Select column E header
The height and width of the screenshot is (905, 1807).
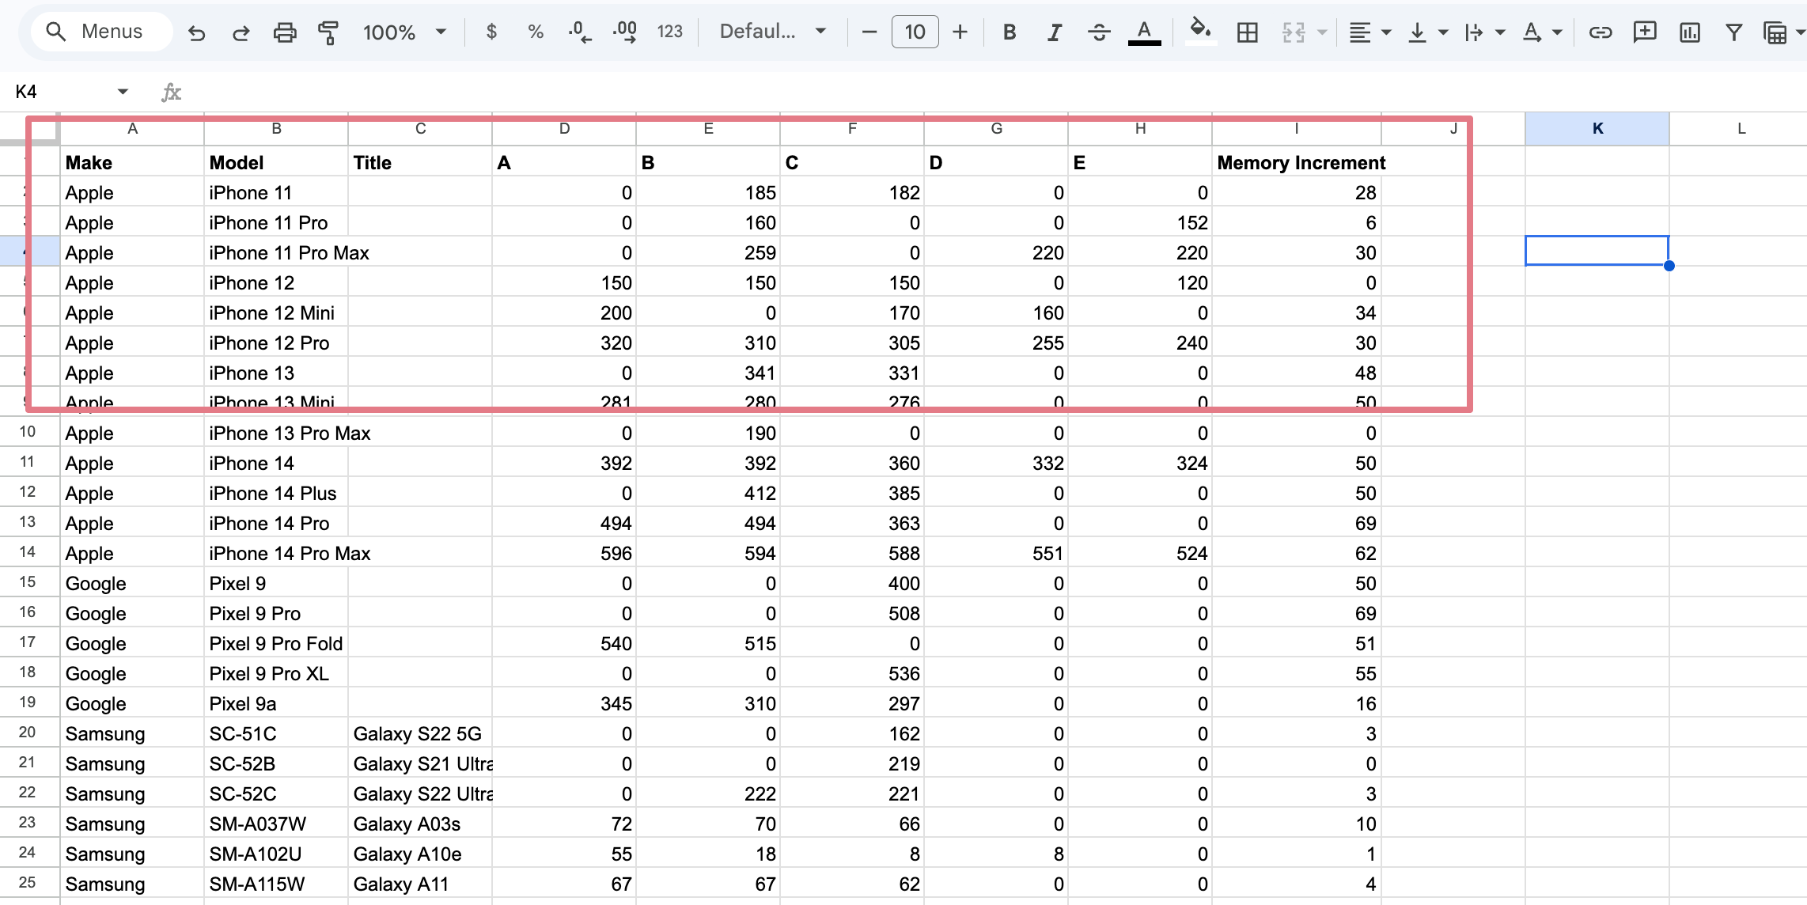tap(709, 128)
